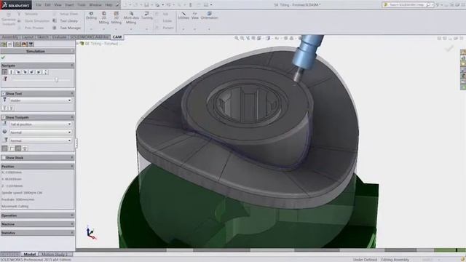Open the Edit menu

point(48,5)
